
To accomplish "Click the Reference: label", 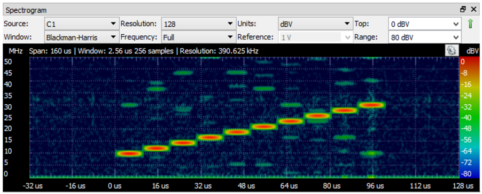I will tap(255, 37).
